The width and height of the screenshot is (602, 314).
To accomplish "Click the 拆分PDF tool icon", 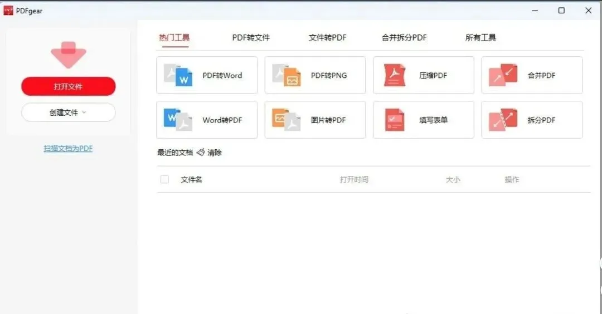I will tap(503, 120).
